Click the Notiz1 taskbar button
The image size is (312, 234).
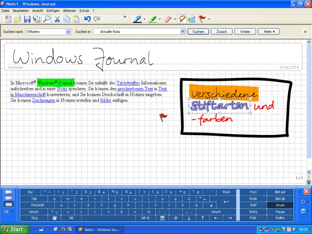click(100, 230)
